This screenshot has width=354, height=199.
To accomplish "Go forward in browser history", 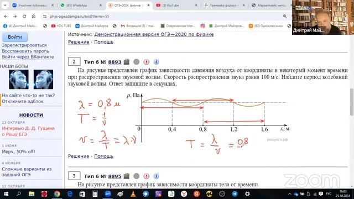I will pos(15,16).
